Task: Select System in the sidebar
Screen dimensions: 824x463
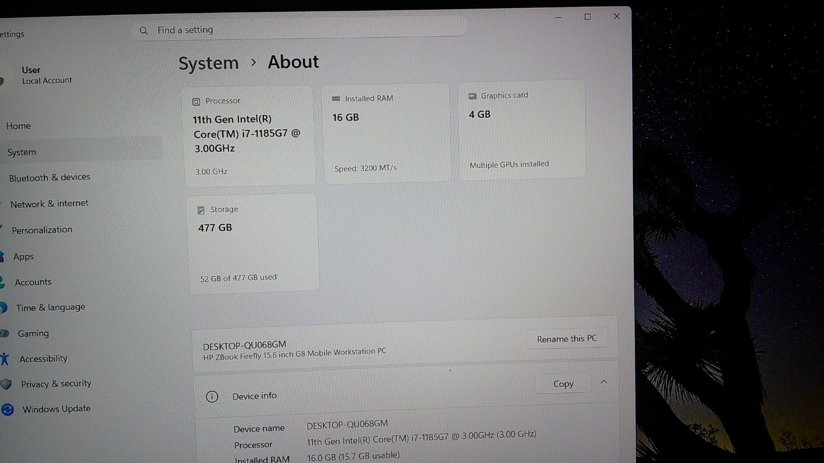Action: tap(22, 152)
